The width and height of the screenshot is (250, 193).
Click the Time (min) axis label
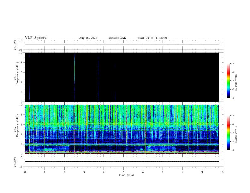click(126, 175)
